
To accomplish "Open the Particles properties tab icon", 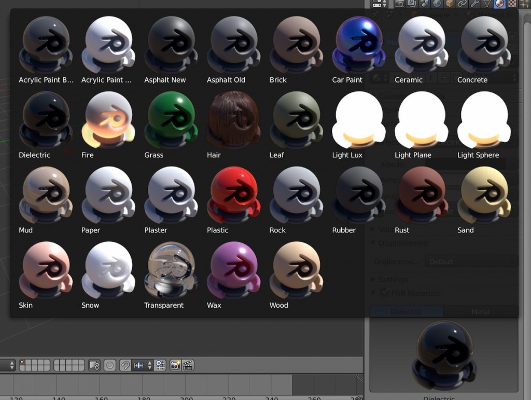I will pyautogui.click(x=525, y=4).
